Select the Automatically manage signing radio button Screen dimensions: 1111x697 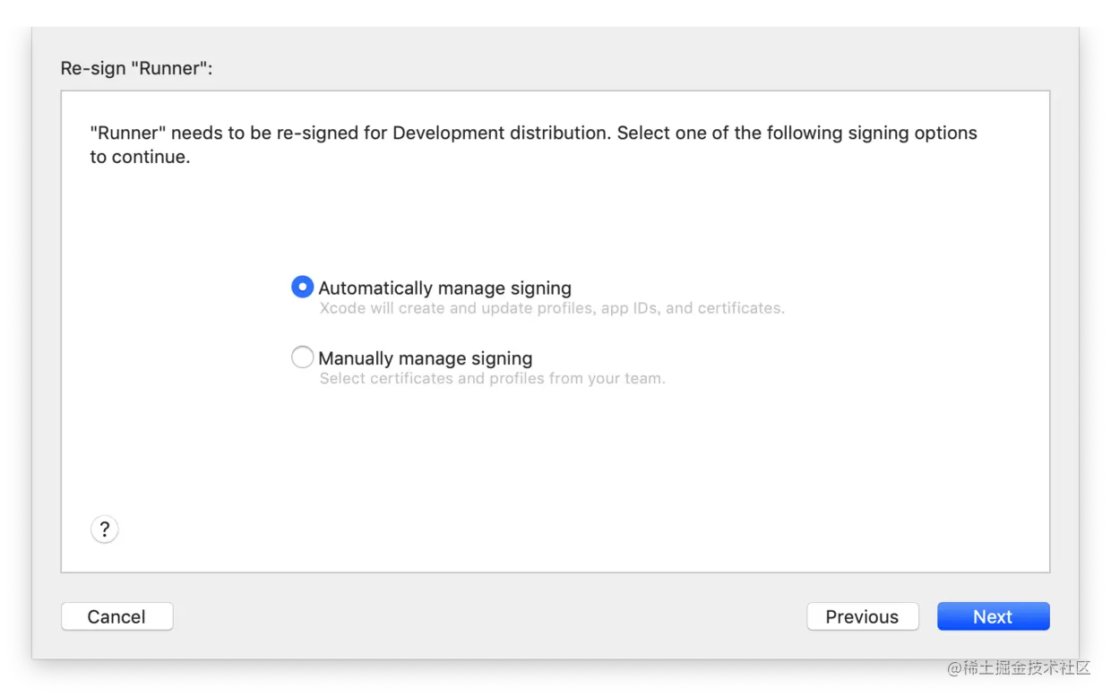point(303,287)
